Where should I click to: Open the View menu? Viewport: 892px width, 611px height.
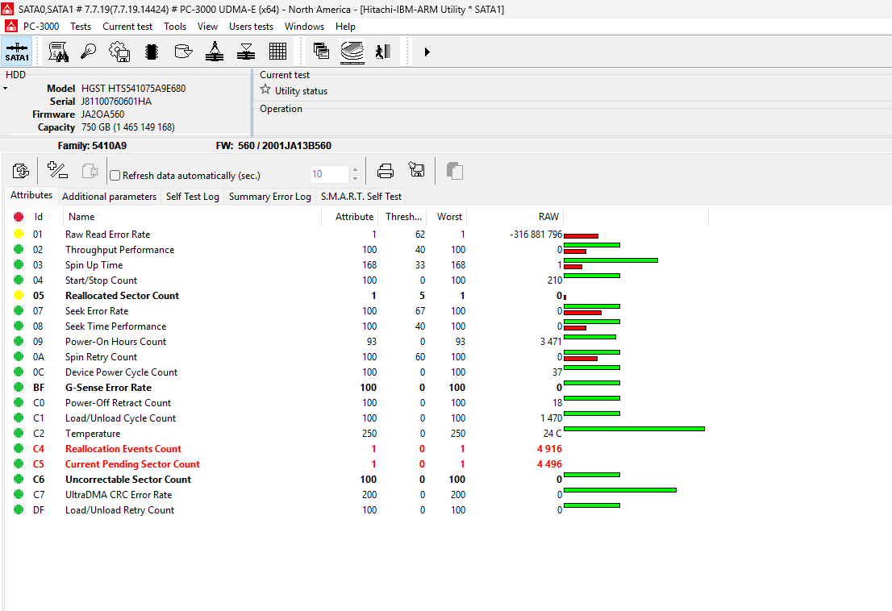click(x=207, y=26)
